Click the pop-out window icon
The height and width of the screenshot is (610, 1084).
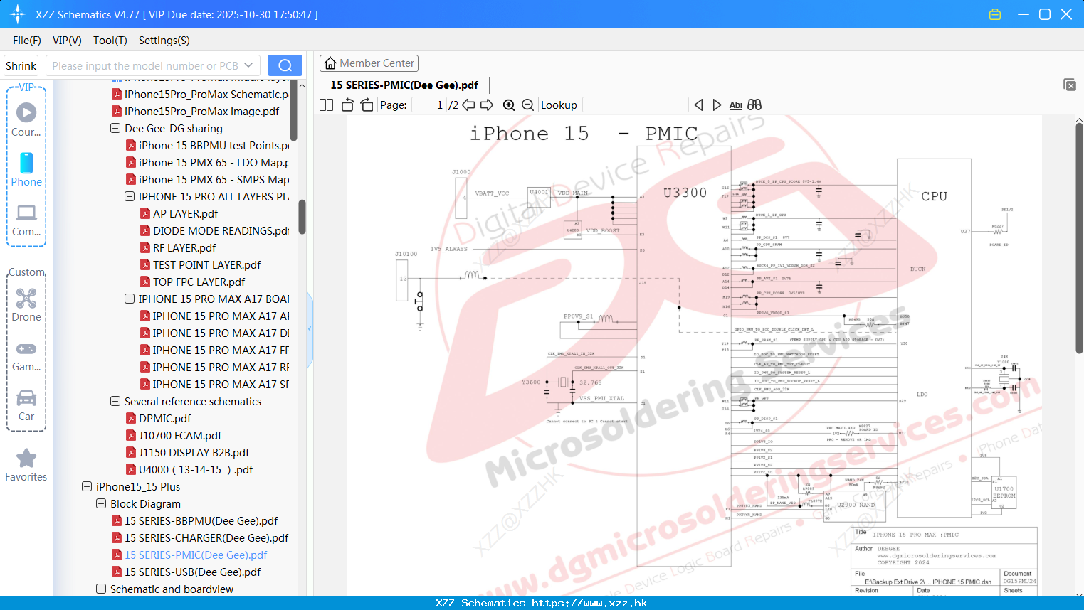pos(1070,85)
